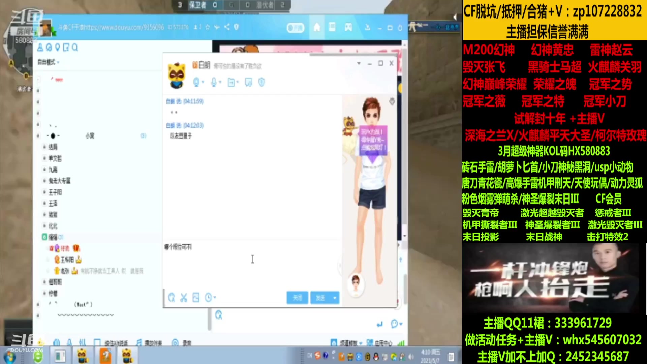
Task: Open the speech bubble dropdown in channel chat
Action: coord(396,324)
